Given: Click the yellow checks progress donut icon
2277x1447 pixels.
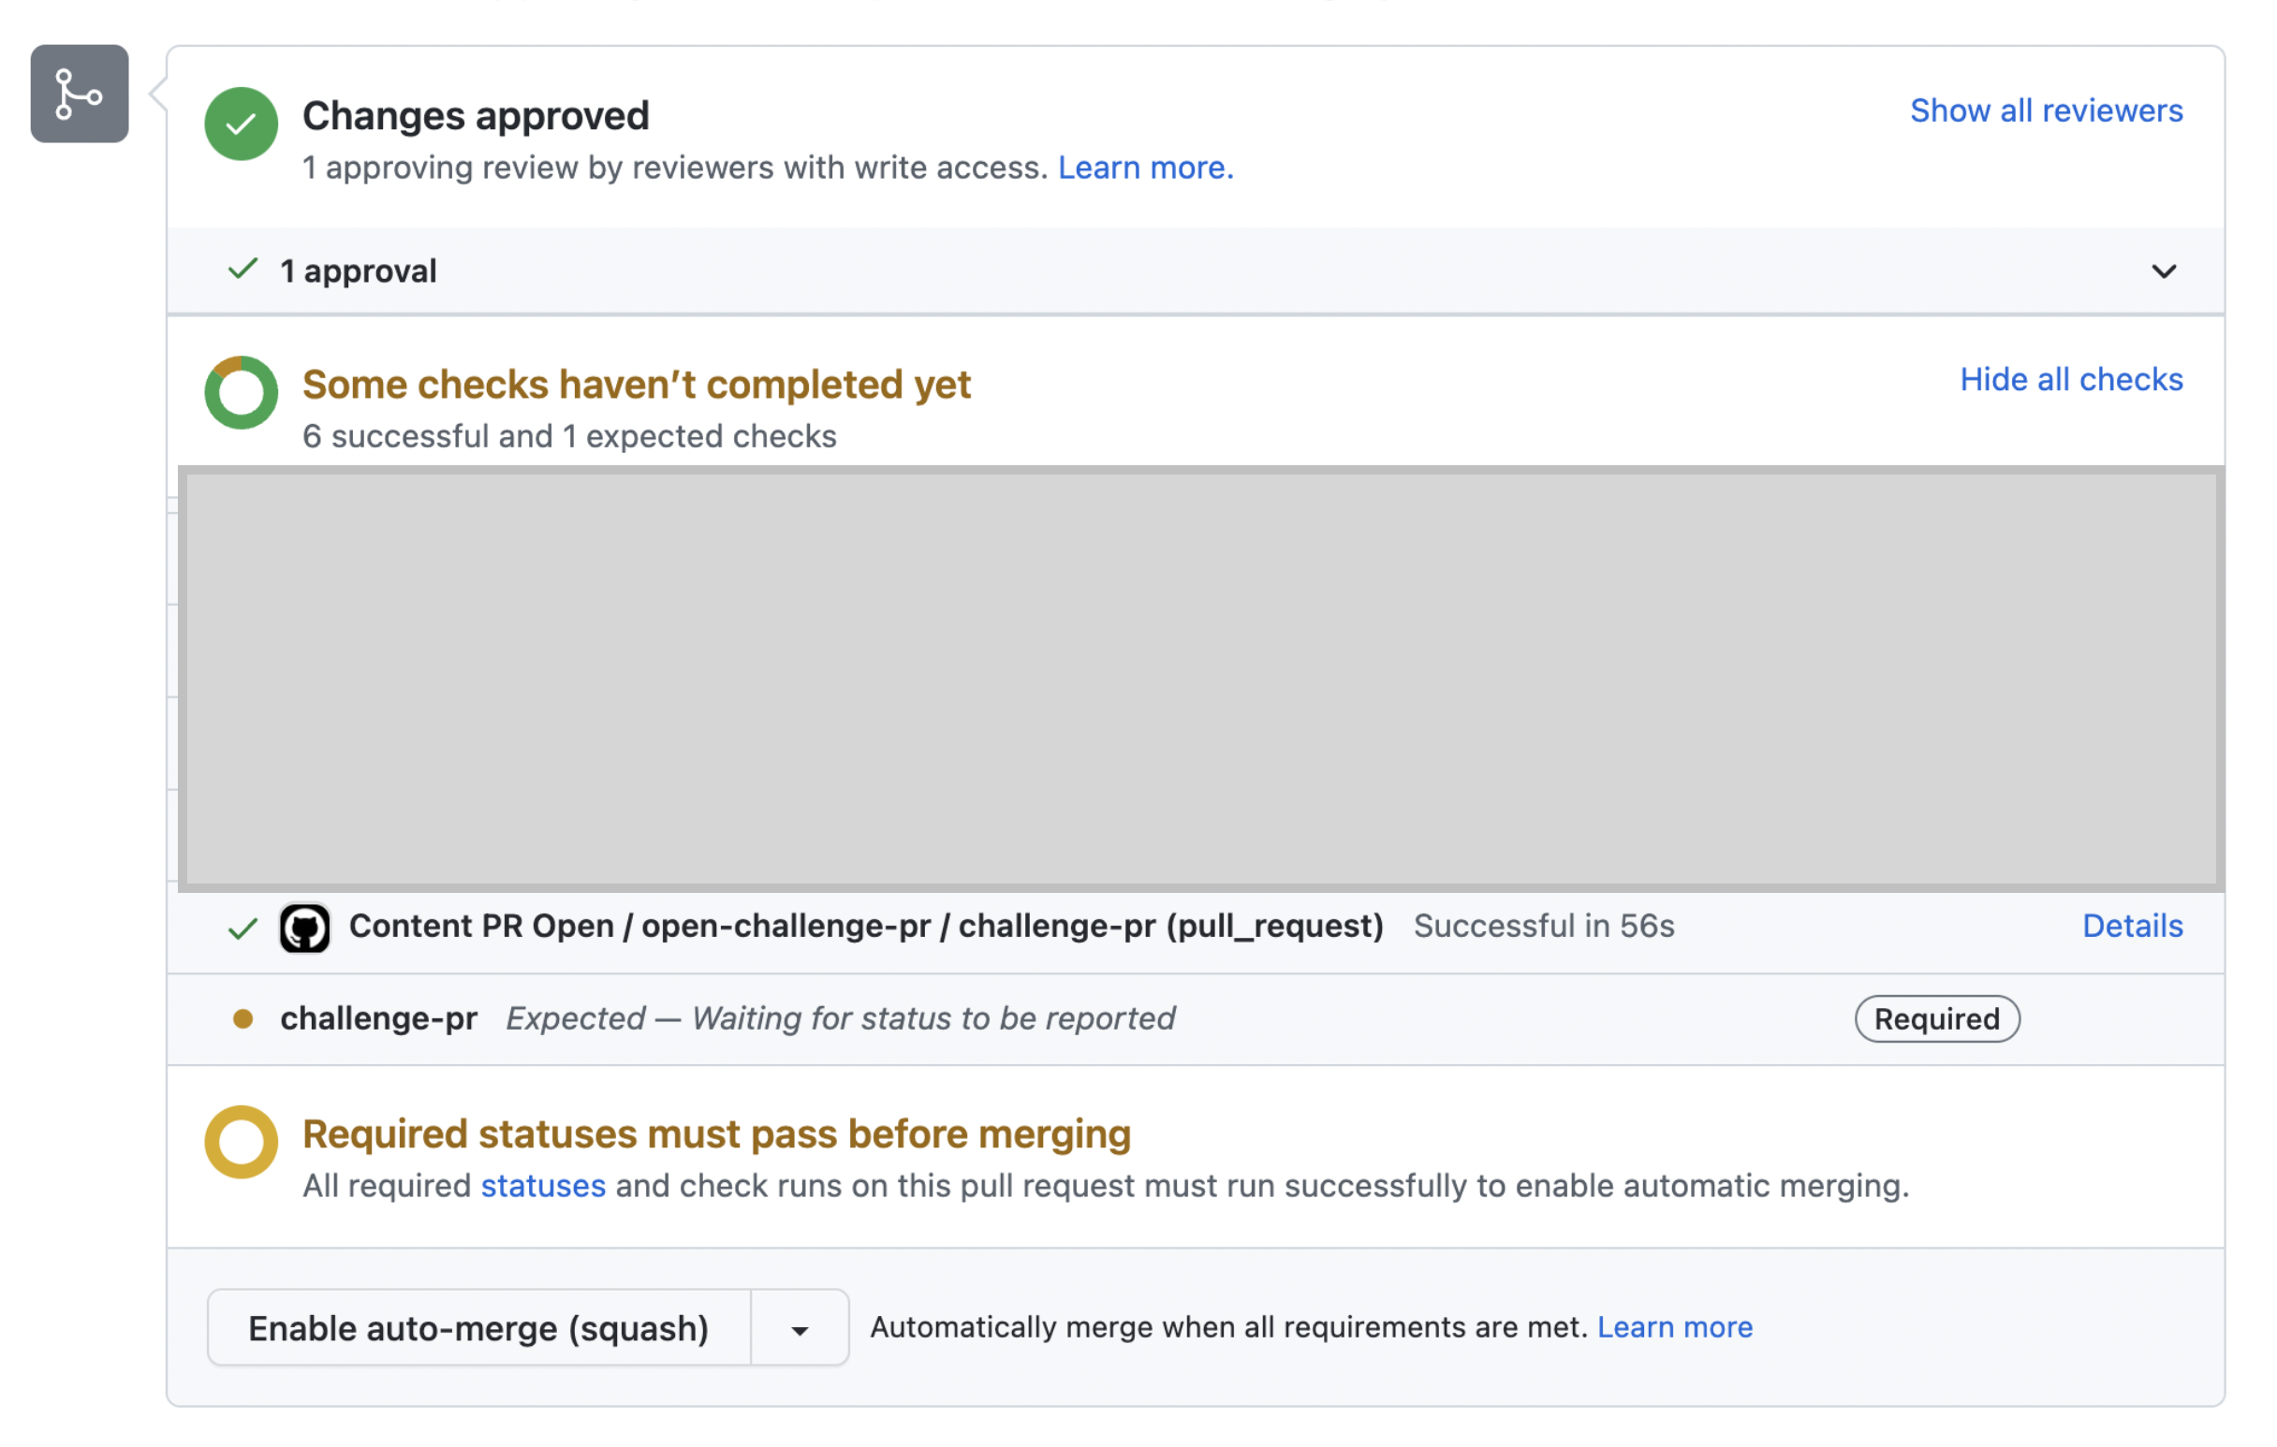Looking at the screenshot, I should [x=241, y=393].
